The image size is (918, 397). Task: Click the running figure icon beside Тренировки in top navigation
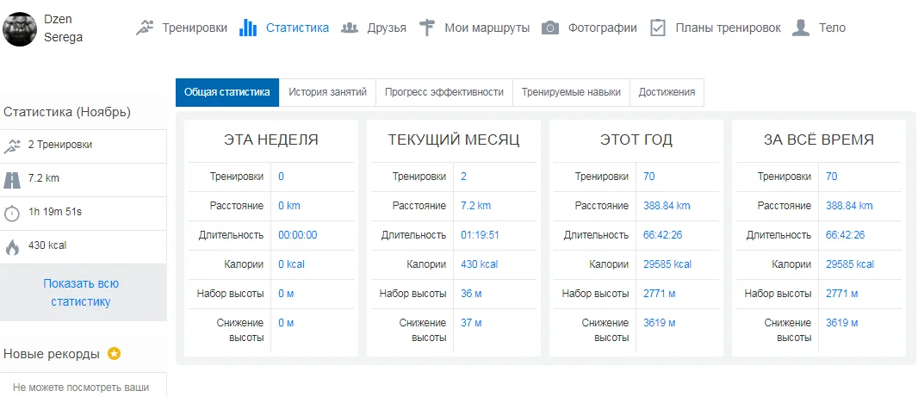pyautogui.click(x=145, y=28)
